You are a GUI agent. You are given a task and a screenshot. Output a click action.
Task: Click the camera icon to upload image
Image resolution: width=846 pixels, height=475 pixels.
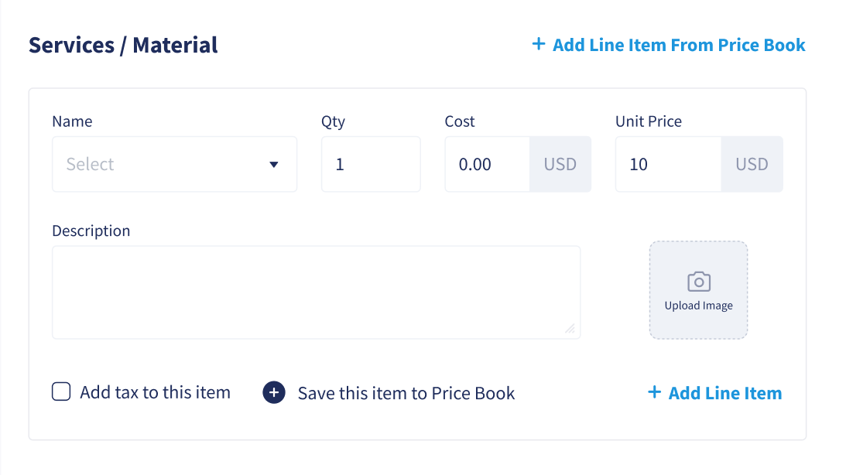click(x=699, y=282)
